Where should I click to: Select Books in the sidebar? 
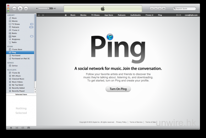pos(20,33)
